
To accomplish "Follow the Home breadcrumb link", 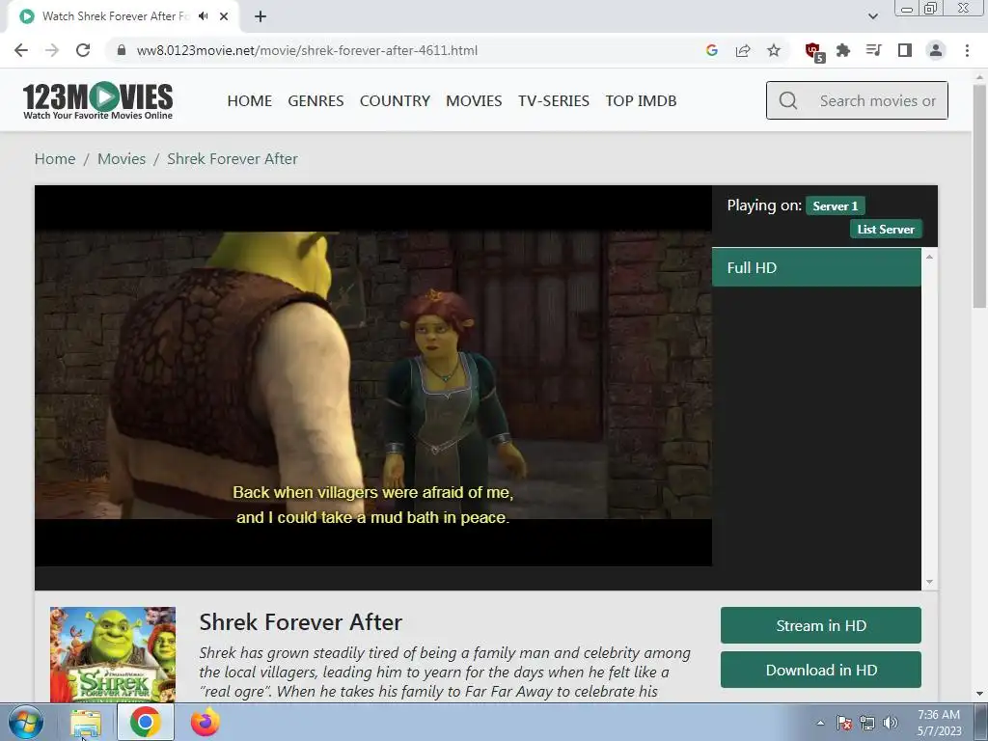I will (55, 159).
